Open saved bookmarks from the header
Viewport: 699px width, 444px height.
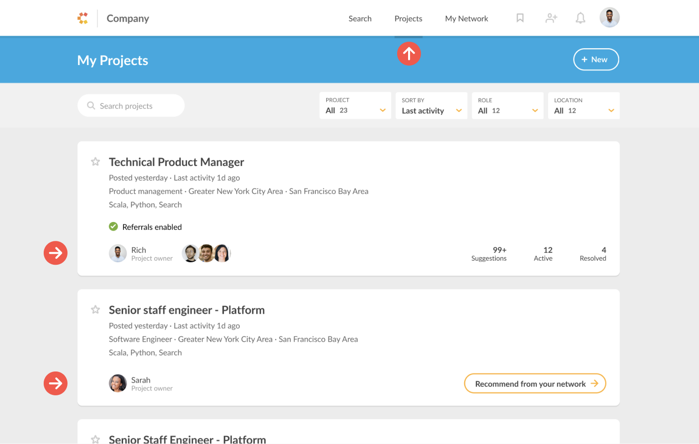[x=520, y=18]
